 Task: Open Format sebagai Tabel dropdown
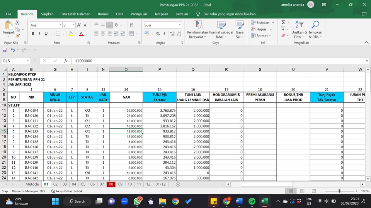coord(221,30)
